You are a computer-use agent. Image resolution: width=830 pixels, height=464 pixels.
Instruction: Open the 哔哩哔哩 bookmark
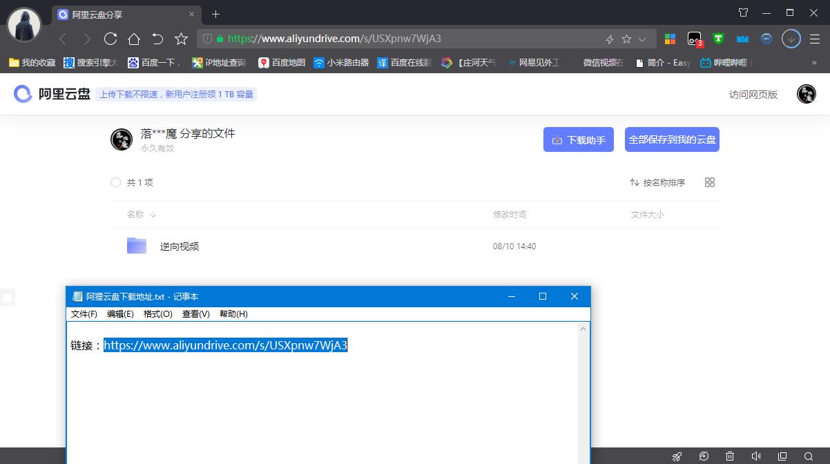(726, 62)
